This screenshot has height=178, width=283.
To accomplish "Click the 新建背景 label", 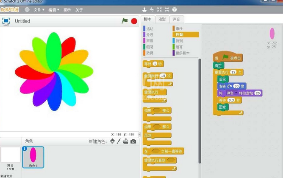I will [6, 176].
